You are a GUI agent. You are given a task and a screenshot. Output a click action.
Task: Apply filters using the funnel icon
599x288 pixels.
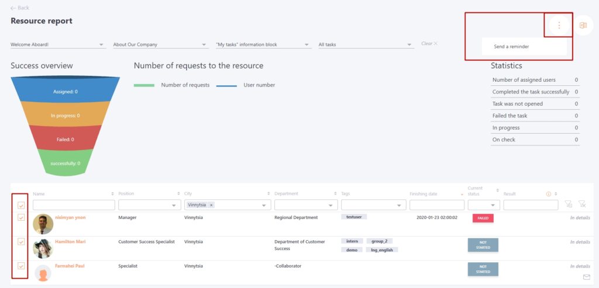569,204
